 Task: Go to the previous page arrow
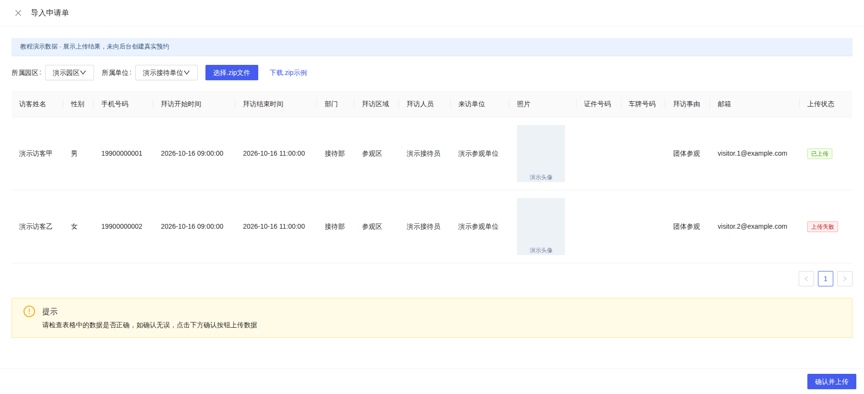click(806, 279)
